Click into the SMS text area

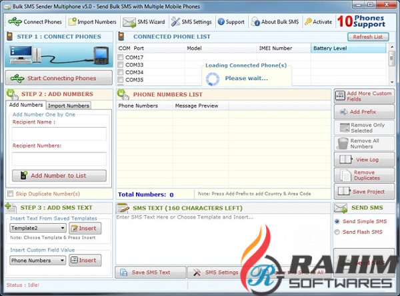(223, 239)
